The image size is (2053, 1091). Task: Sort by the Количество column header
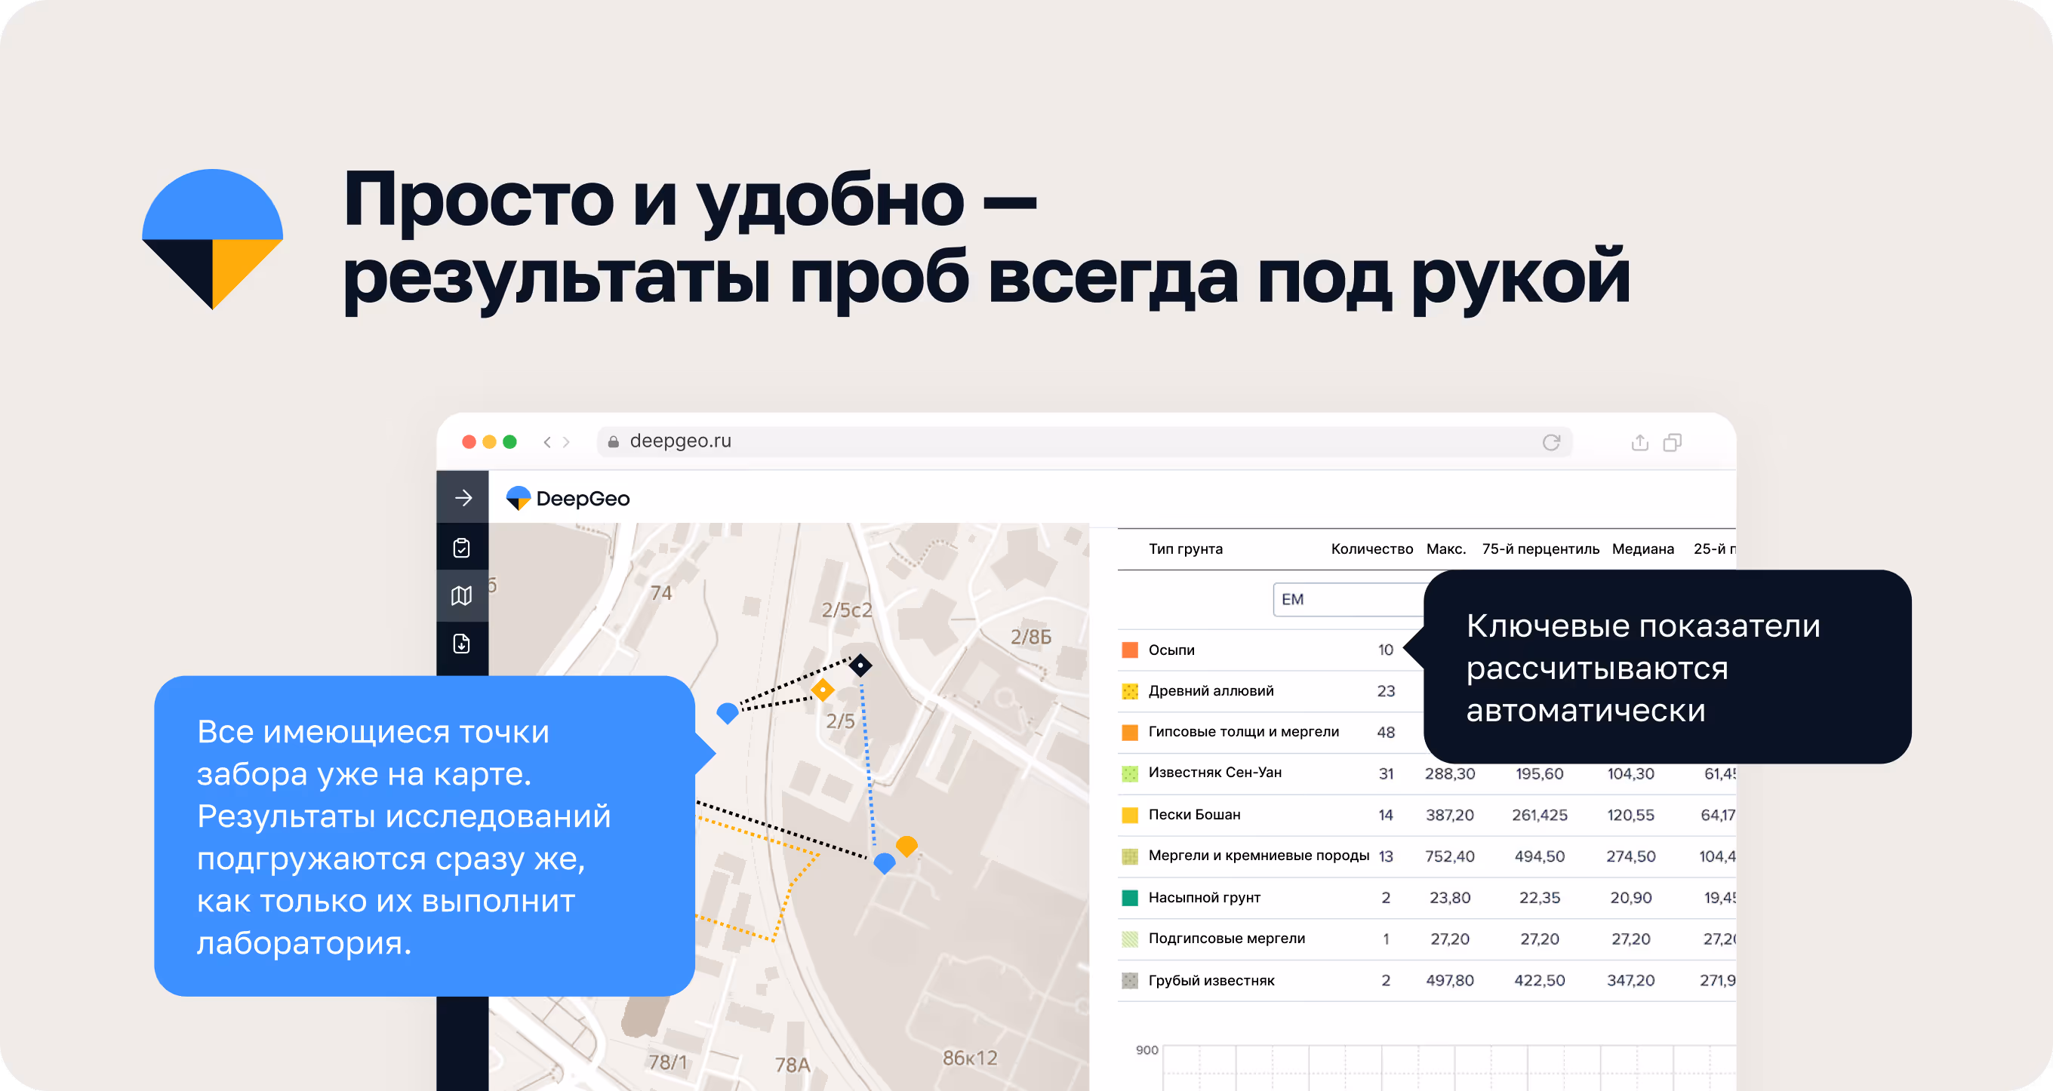[x=1371, y=549]
